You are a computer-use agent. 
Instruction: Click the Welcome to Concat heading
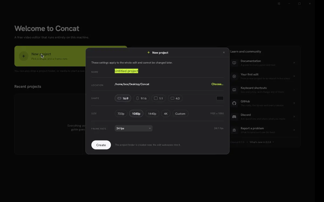coord(47,28)
